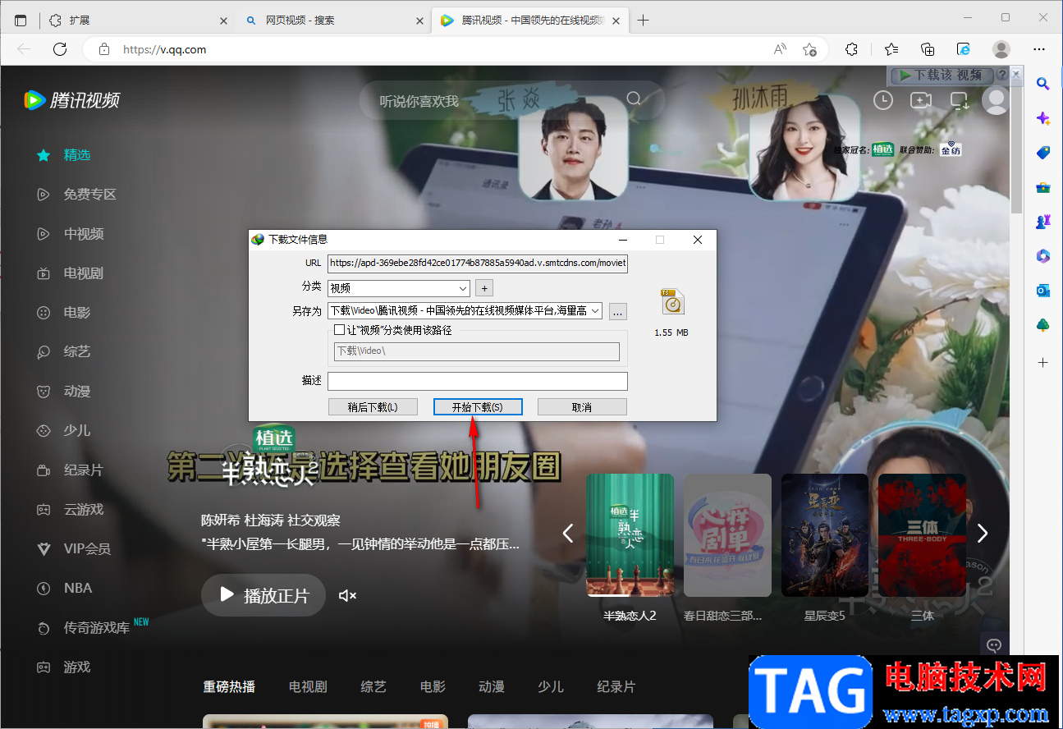Image resolution: width=1063 pixels, height=729 pixels.
Task: Expand the 另存为 path dropdown arrow
Action: (x=595, y=311)
